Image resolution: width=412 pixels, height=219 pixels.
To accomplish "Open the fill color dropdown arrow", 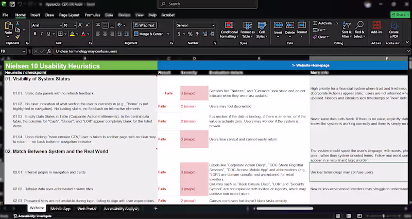I will 77,34.
